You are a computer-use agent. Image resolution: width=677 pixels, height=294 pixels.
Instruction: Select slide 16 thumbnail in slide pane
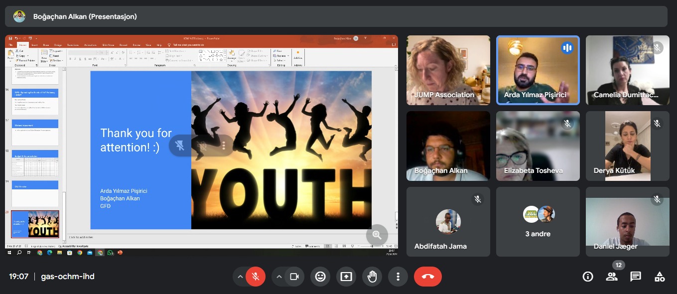pyautogui.click(x=35, y=102)
